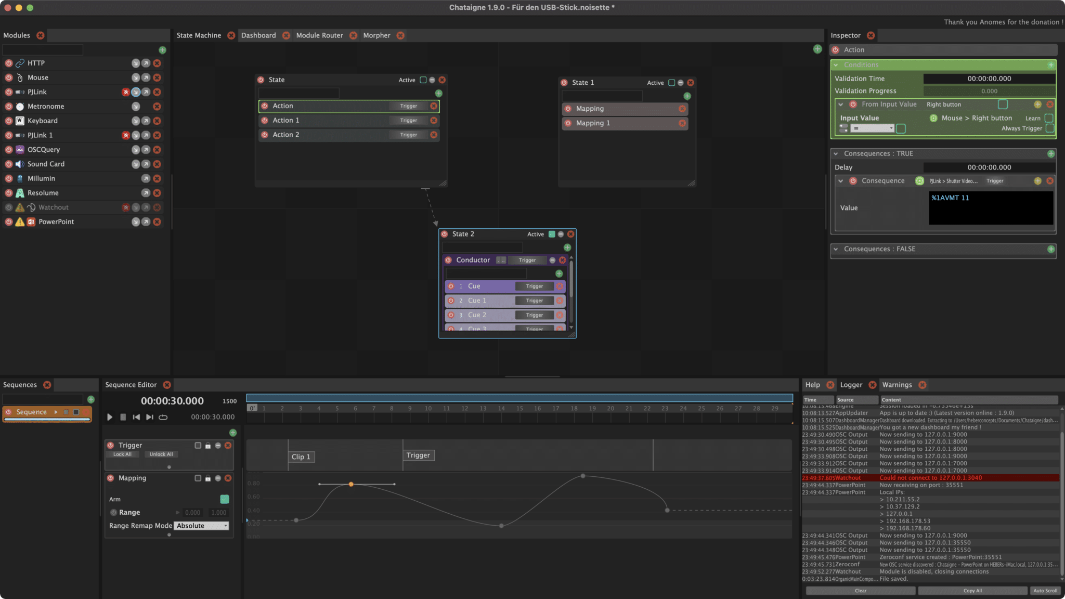Toggle power icon of Metronome module
Viewport: 1065px width, 599px height.
click(x=9, y=107)
